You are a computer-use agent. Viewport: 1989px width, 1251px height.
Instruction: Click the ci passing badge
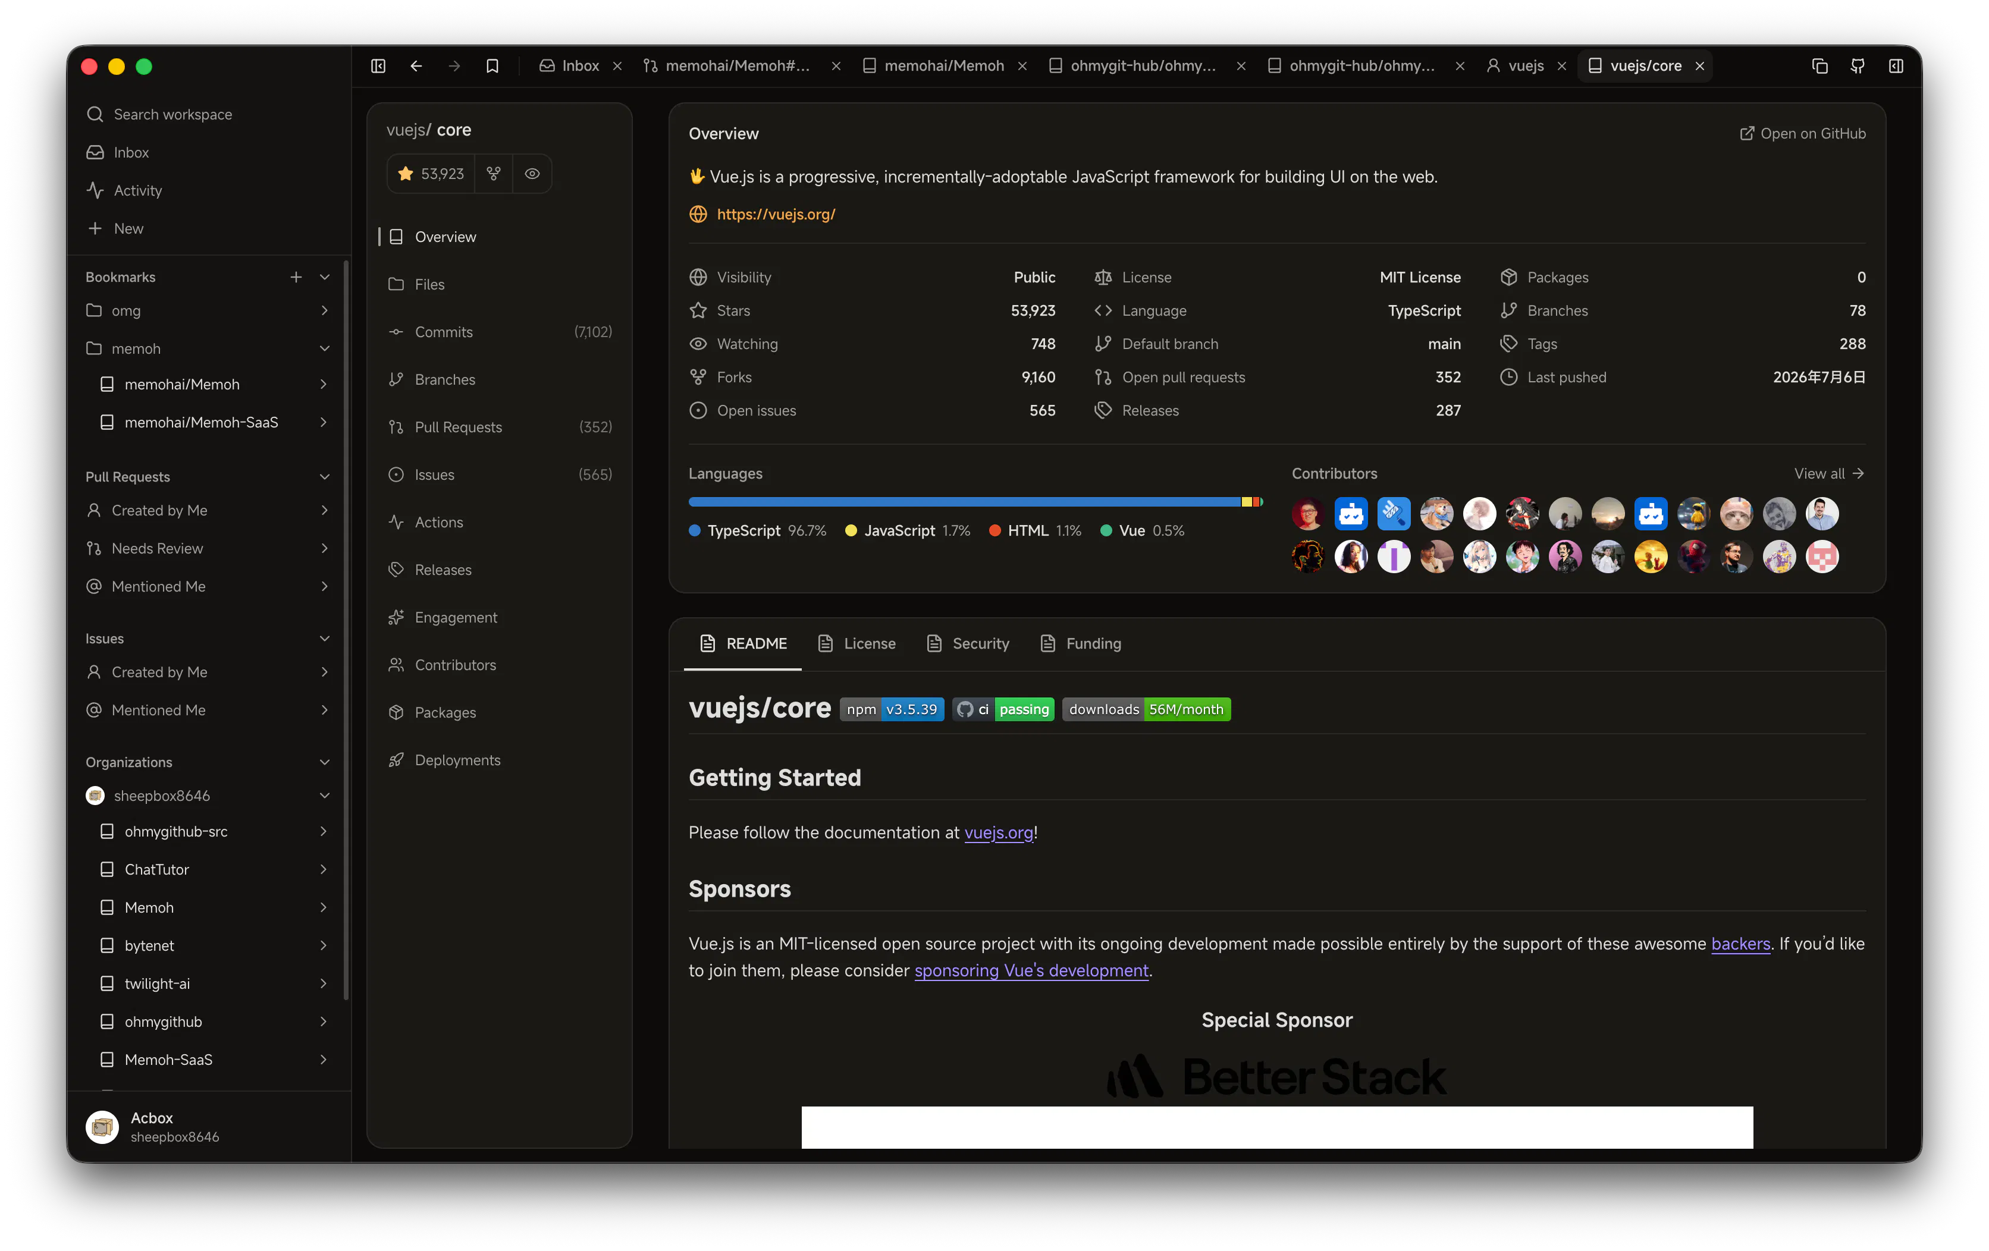[x=1003, y=709]
